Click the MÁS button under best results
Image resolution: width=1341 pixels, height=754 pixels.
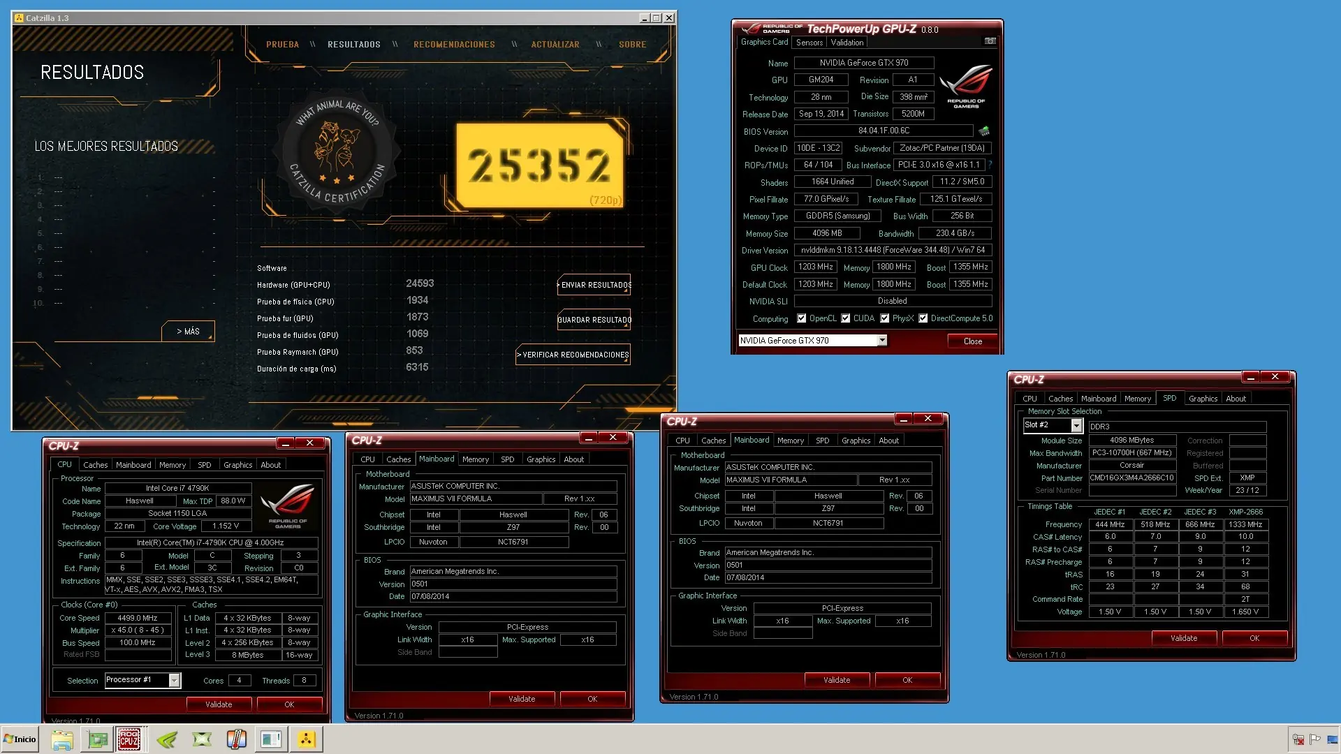[188, 332]
